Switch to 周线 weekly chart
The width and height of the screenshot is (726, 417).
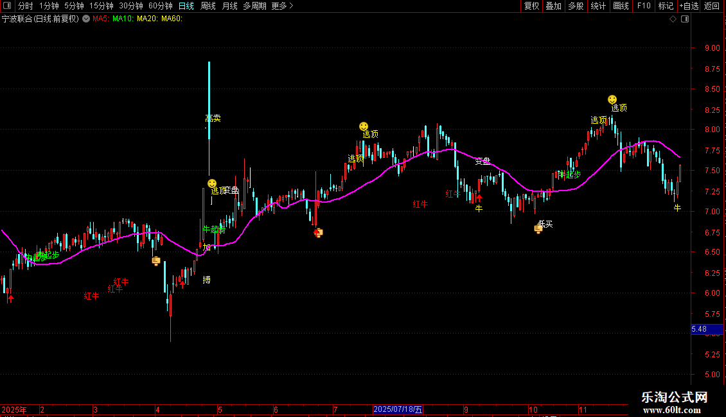208,6
